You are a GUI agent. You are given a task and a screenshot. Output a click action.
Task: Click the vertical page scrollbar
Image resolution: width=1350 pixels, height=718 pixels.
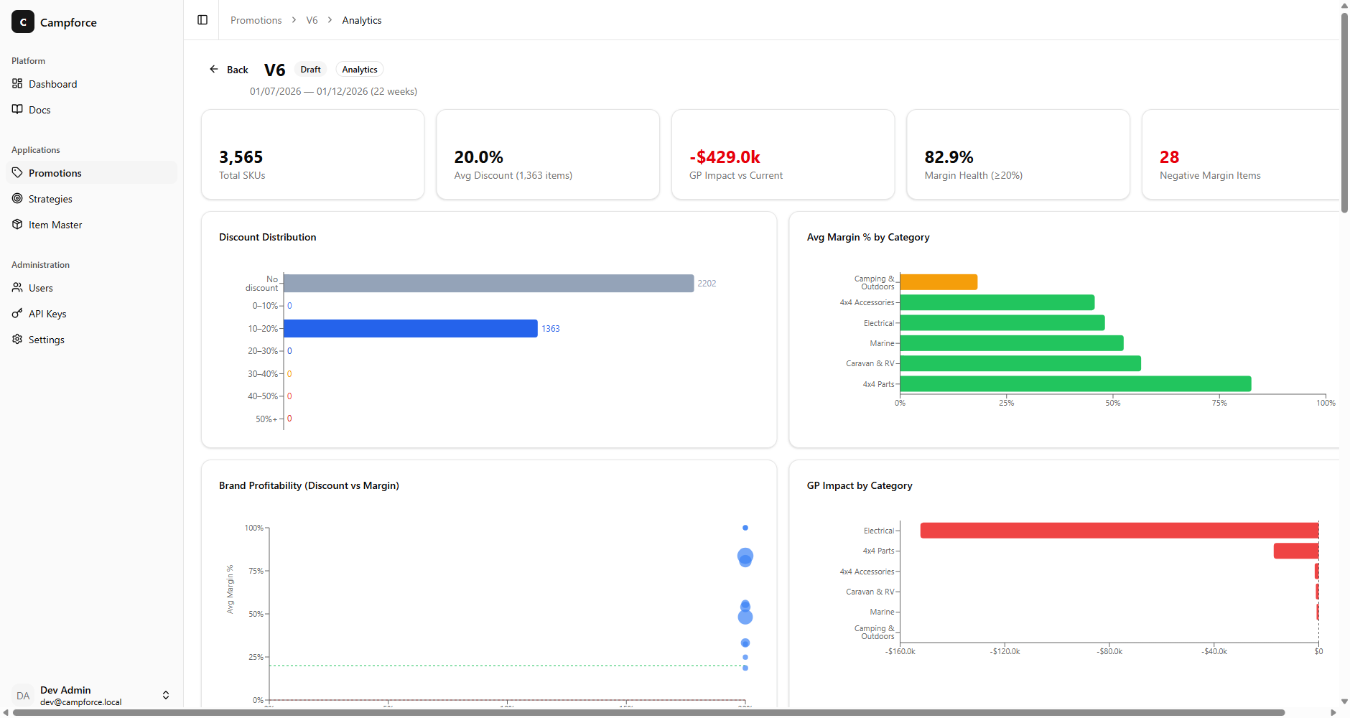(x=1344, y=113)
